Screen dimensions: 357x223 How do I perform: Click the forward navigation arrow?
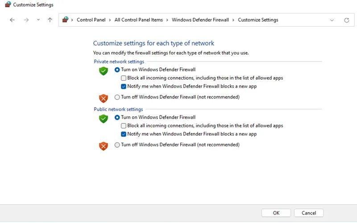26,20
